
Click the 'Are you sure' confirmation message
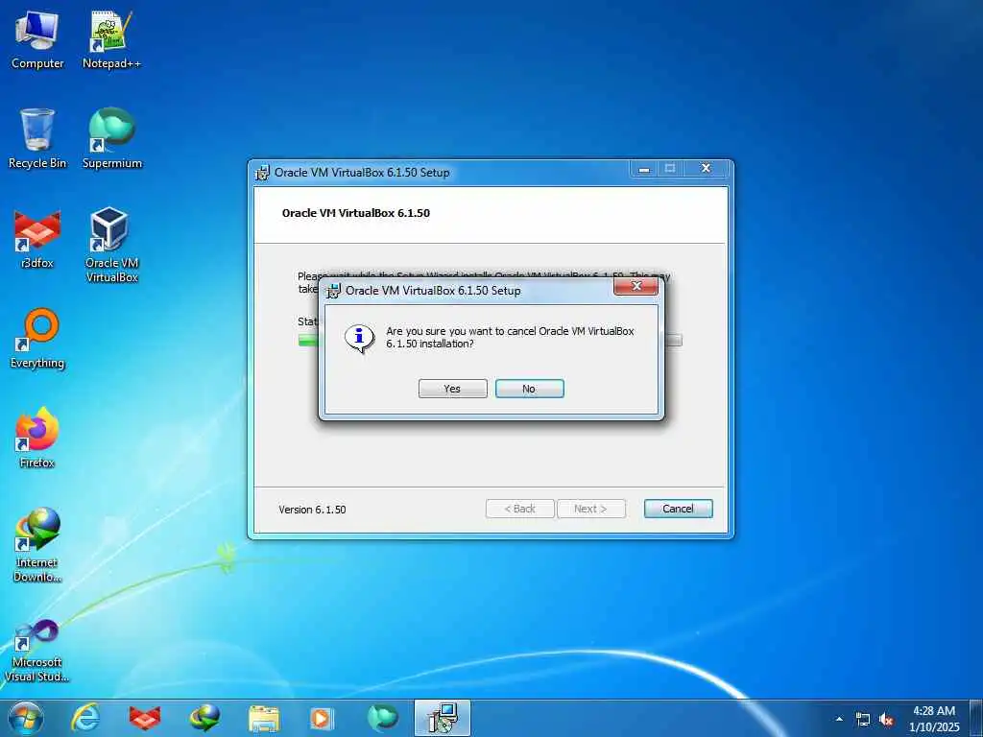coord(510,337)
